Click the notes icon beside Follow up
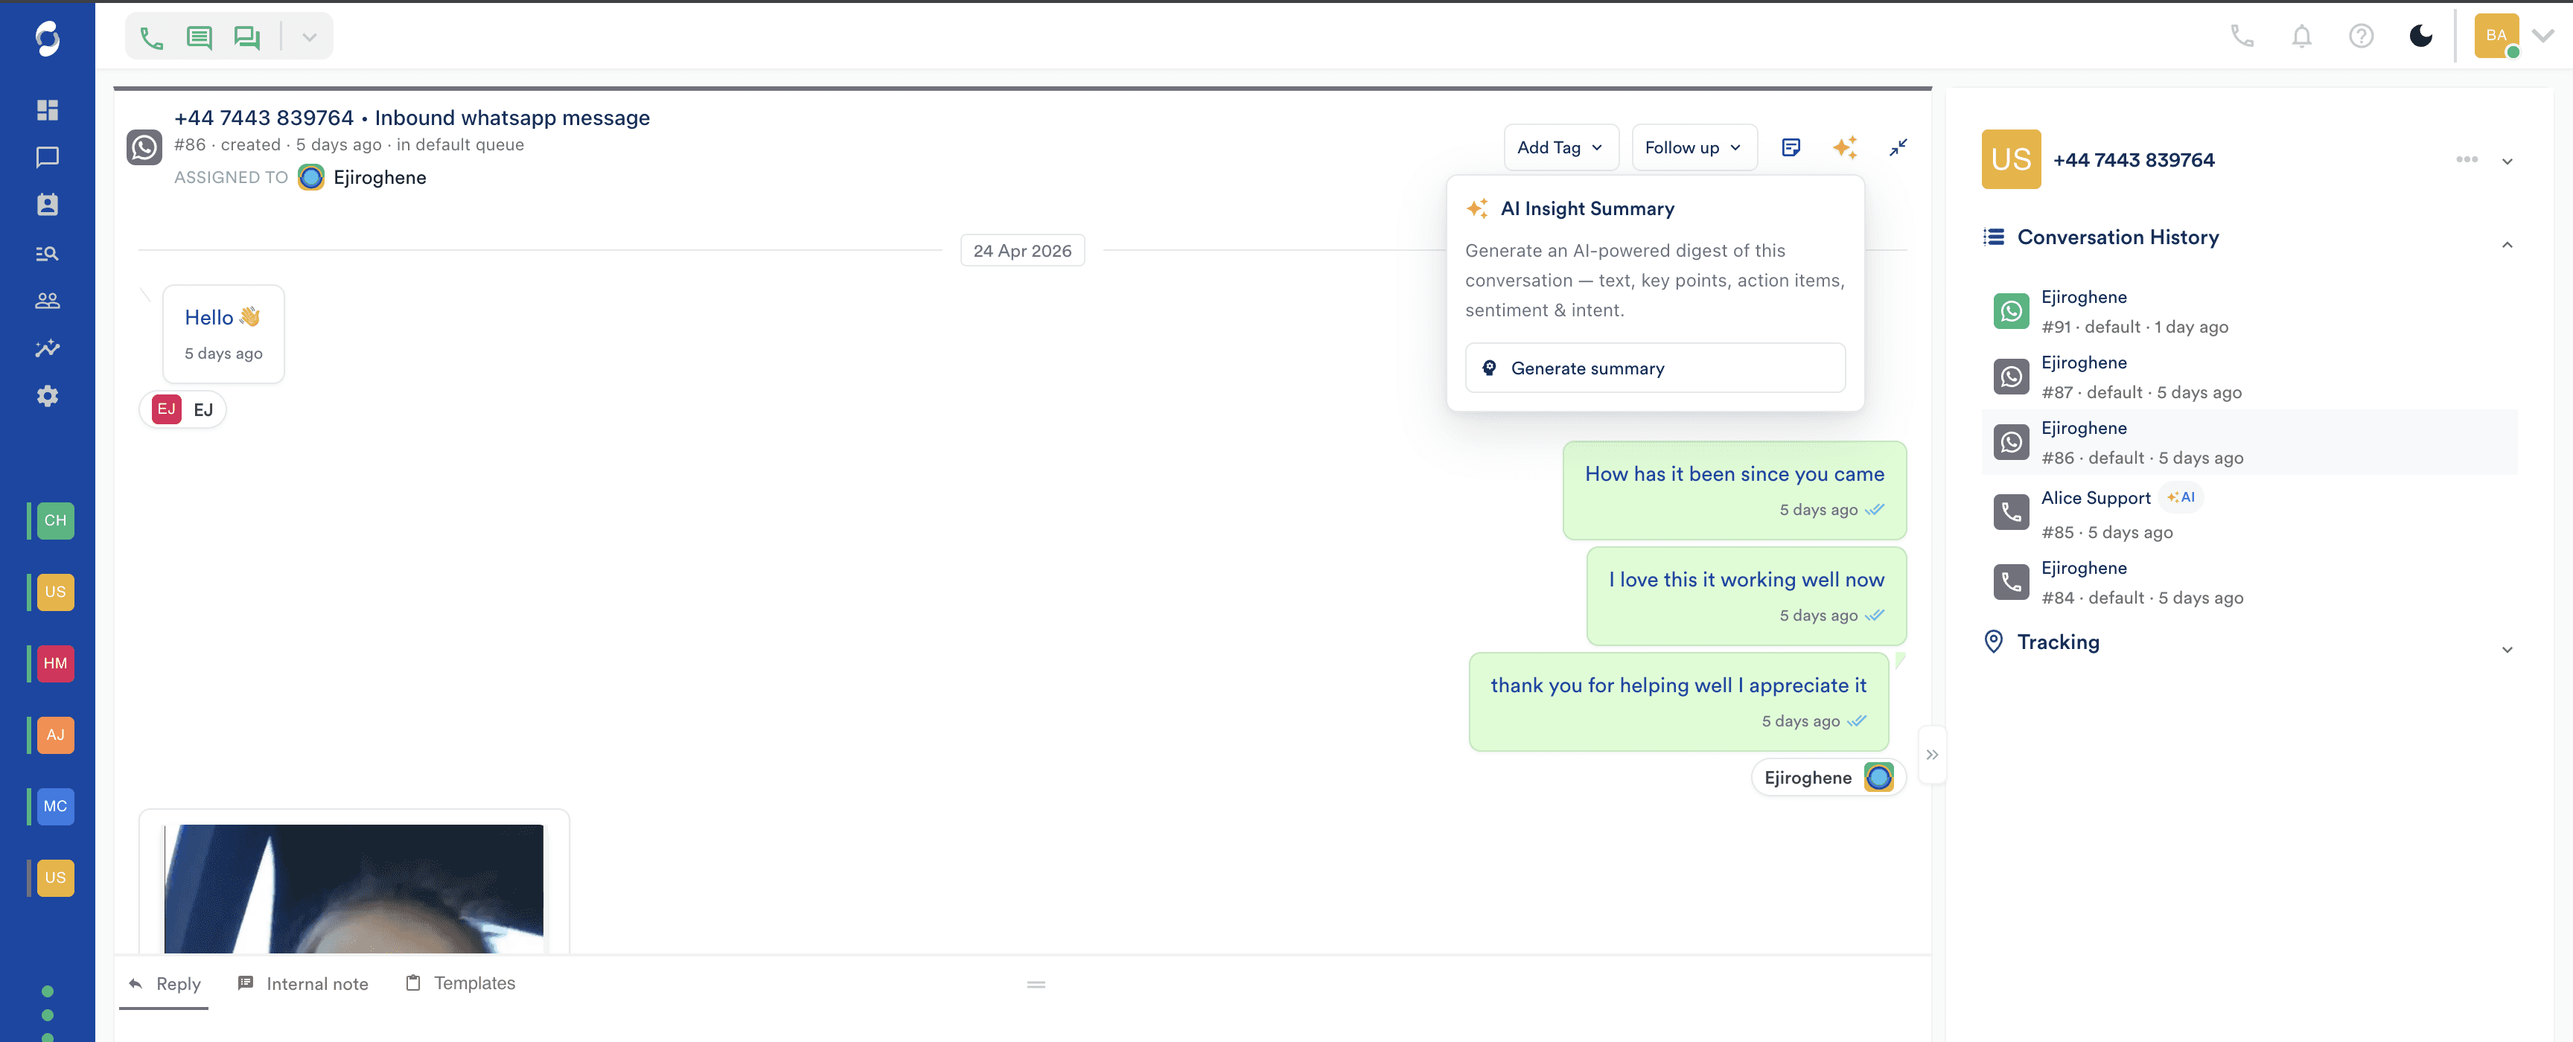The height and width of the screenshot is (1042, 2573). (x=1791, y=147)
